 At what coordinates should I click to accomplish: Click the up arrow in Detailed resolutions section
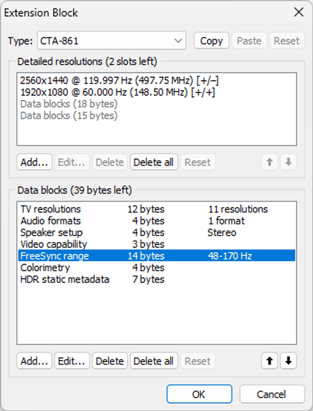269,162
